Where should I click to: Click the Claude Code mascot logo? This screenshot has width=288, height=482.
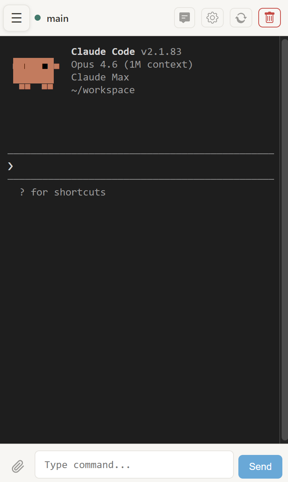[x=35, y=71]
